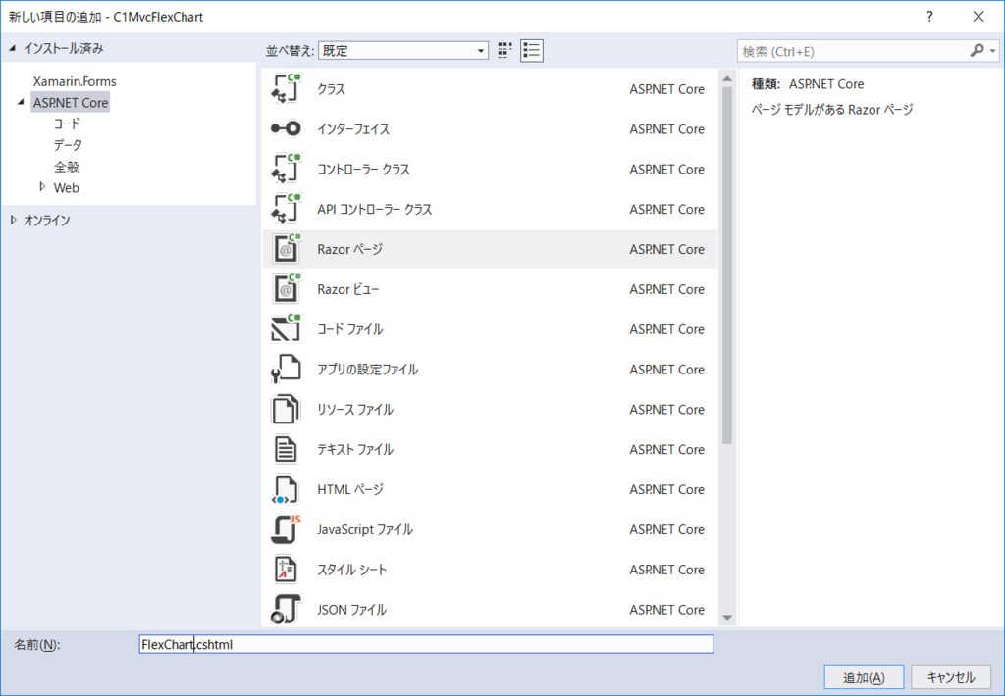Viewport: 1005px width, 696px height.
Task: Click the キャンセル button
Action: (x=950, y=677)
